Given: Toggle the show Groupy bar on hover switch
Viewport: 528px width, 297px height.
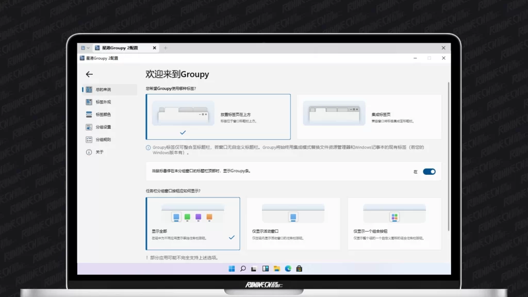Looking at the screenshot, I should pyautogui.click(x=429, y=172).
